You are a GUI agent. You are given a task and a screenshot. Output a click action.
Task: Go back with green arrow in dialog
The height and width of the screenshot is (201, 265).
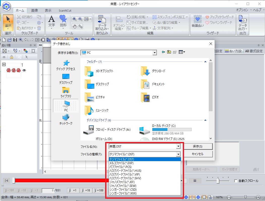pyautogui.click(x=163, y=52)
